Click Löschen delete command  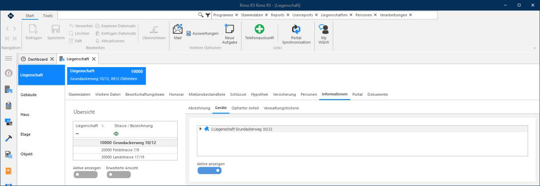[x=79, y=33]
